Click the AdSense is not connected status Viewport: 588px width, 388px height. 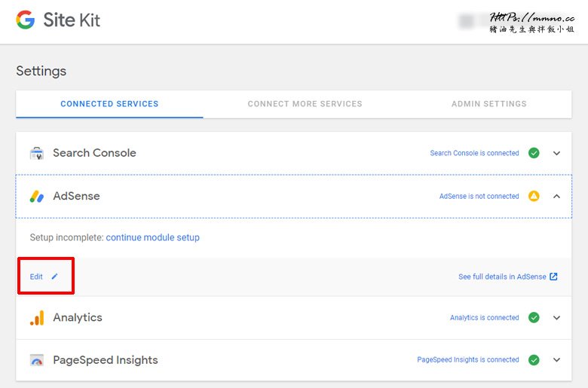click(x=479, y=196)
